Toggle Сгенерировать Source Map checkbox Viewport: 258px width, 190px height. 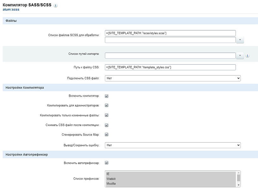[107, 135]
